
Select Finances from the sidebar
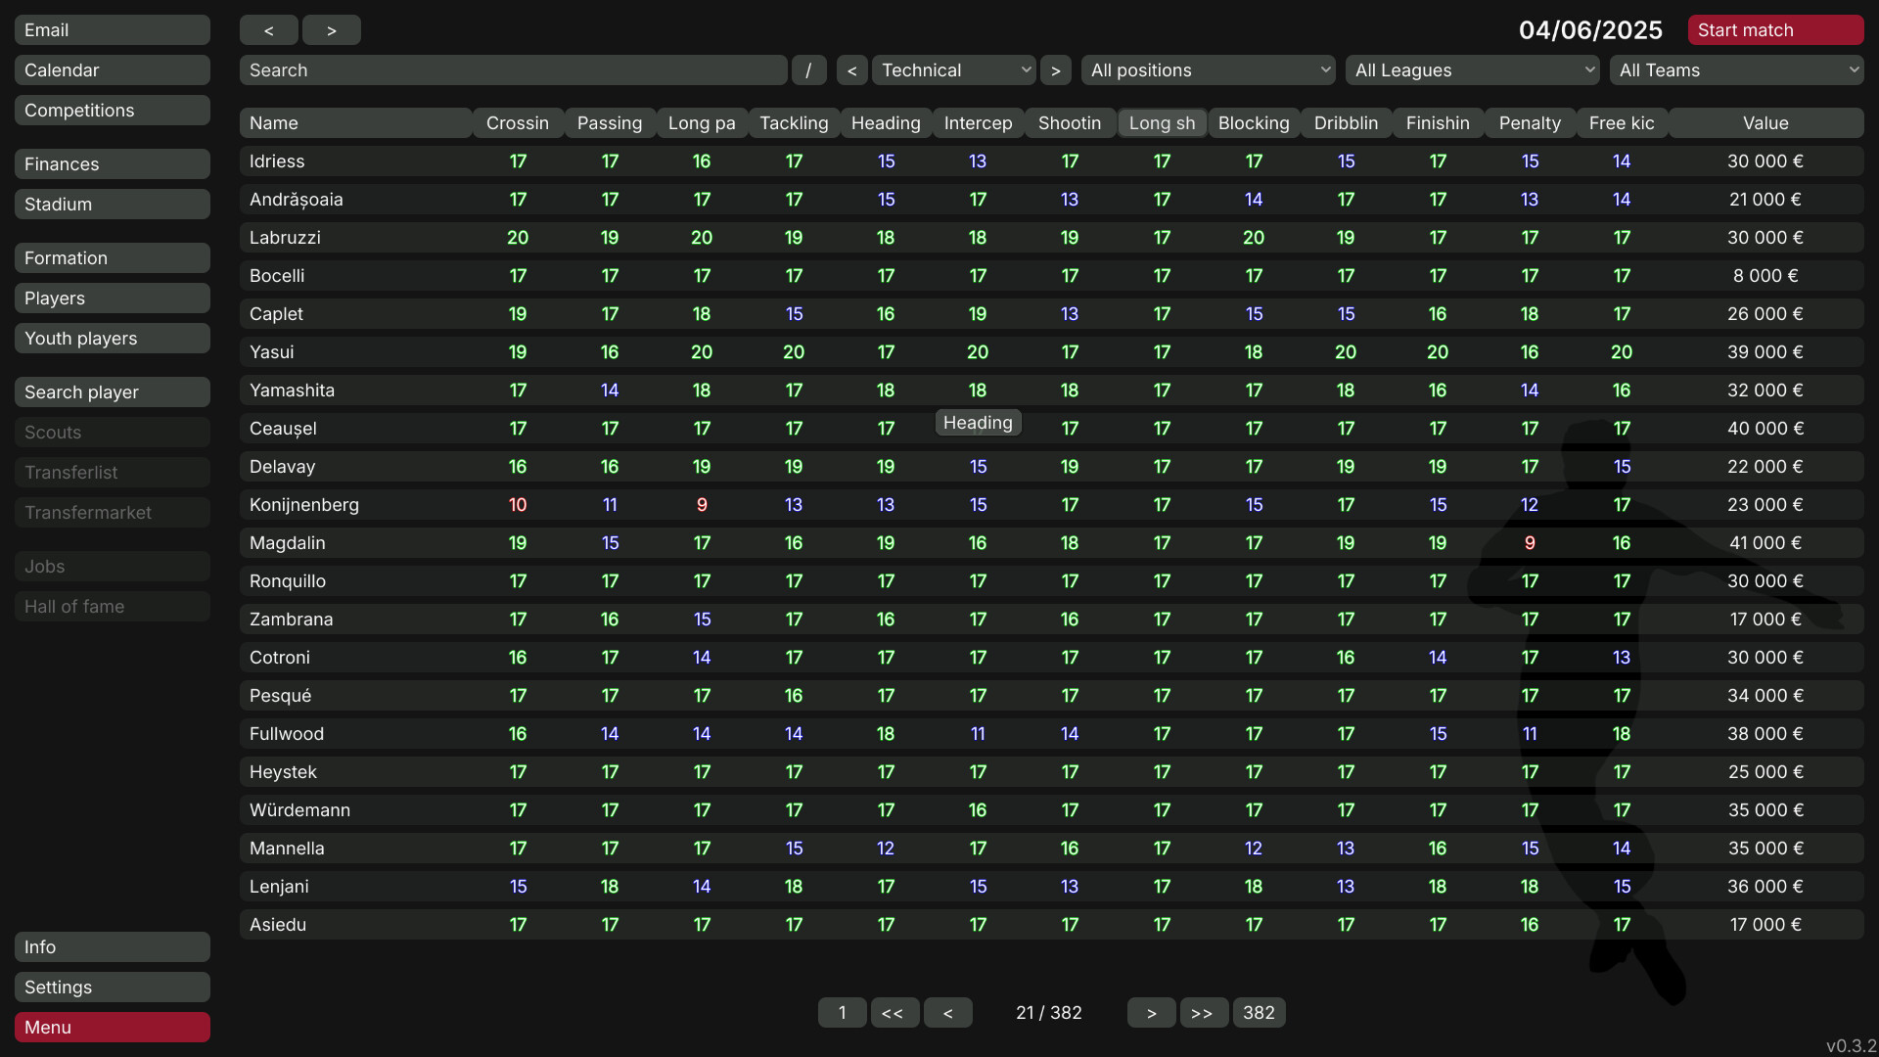(112, 164)
